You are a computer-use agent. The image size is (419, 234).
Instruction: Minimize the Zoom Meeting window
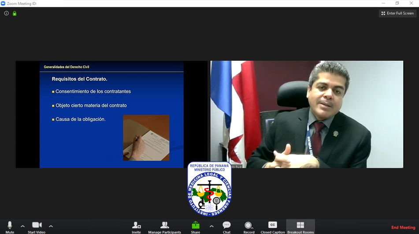[383, 3]
